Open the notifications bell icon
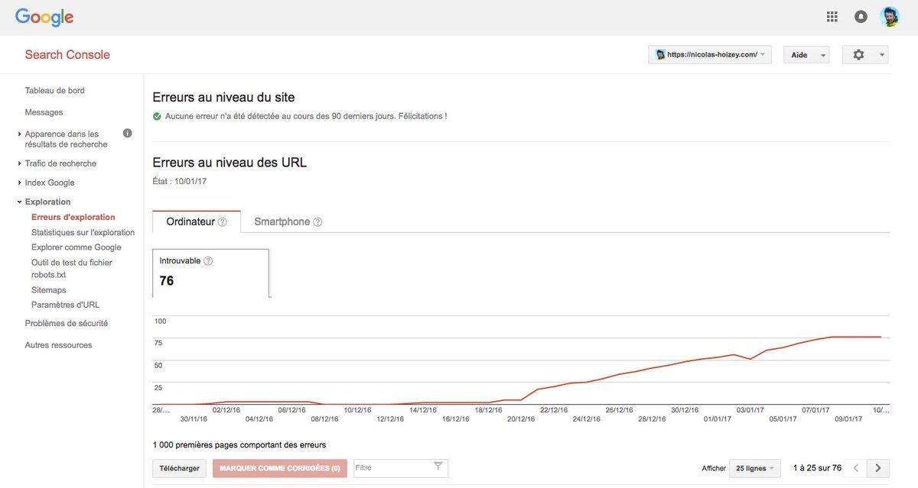The width and height of the screenshot is (918, 488). (x=861, y=16)
